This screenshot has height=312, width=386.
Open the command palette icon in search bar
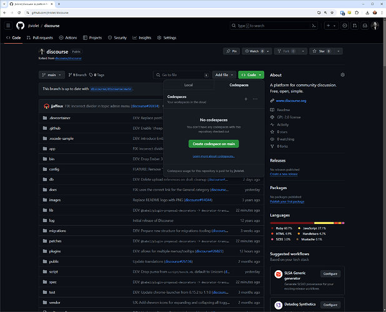314,26
